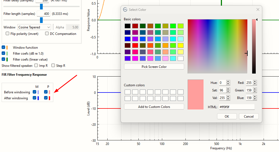Click the Blue value field
The image size is (279, 152).
[x=250, y=98]
